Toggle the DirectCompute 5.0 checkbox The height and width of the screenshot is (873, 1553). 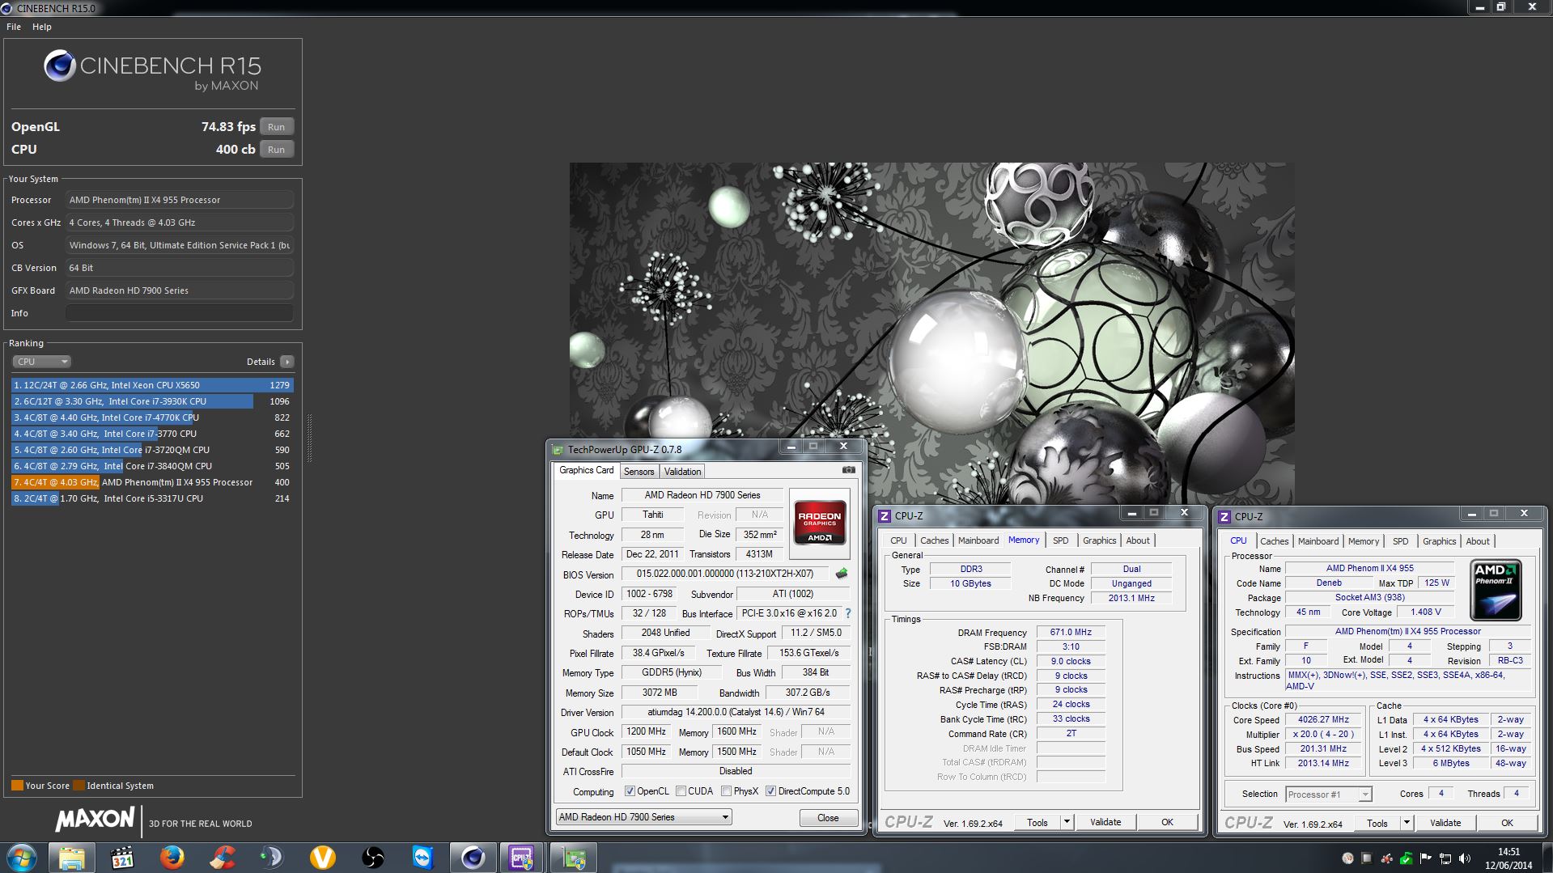pos(770,791)
